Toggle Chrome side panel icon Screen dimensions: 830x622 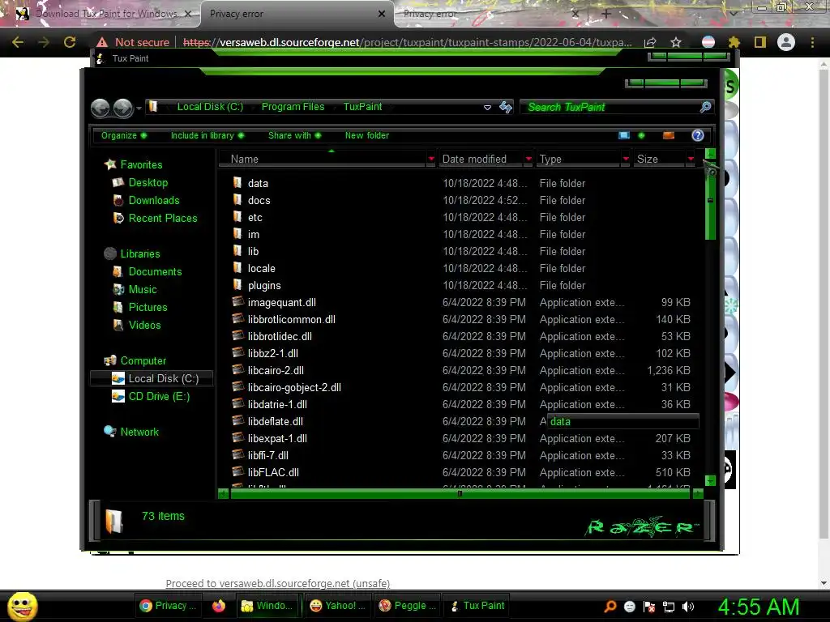click(x=760, y=42)
